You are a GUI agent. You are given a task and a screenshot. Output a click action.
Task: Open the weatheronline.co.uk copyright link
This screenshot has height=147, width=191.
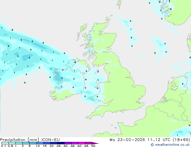(170, 145)
